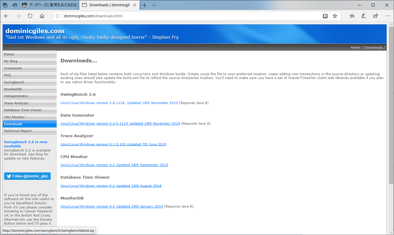
Task: Open FAQ in the sidebar
Action: click(30, 75)
